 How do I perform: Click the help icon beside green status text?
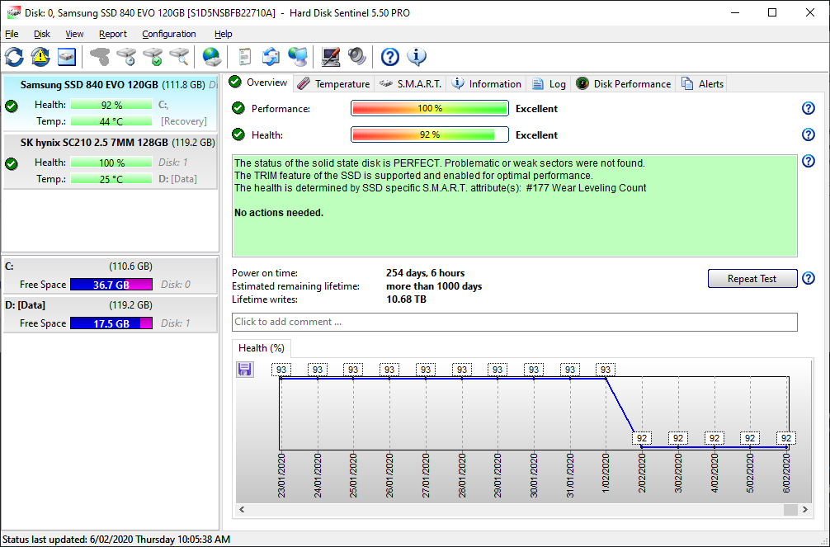[809, 161]
